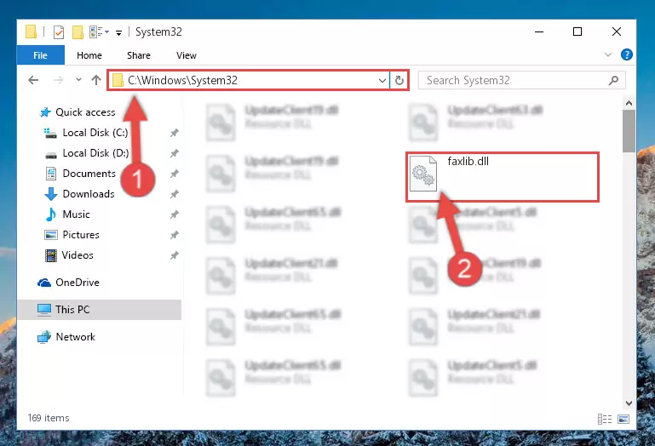Open the Customize Quick Access Toolbar dropdown

point(119,32)
